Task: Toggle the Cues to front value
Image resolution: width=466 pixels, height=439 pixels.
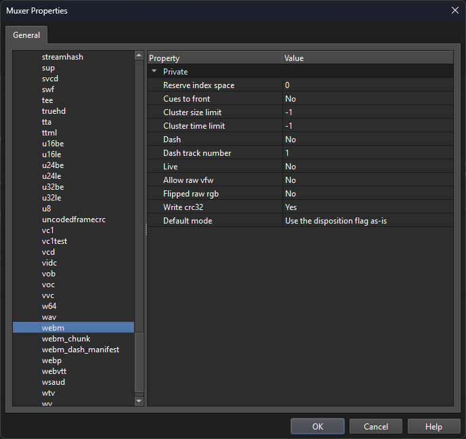Action: point(366,99)
